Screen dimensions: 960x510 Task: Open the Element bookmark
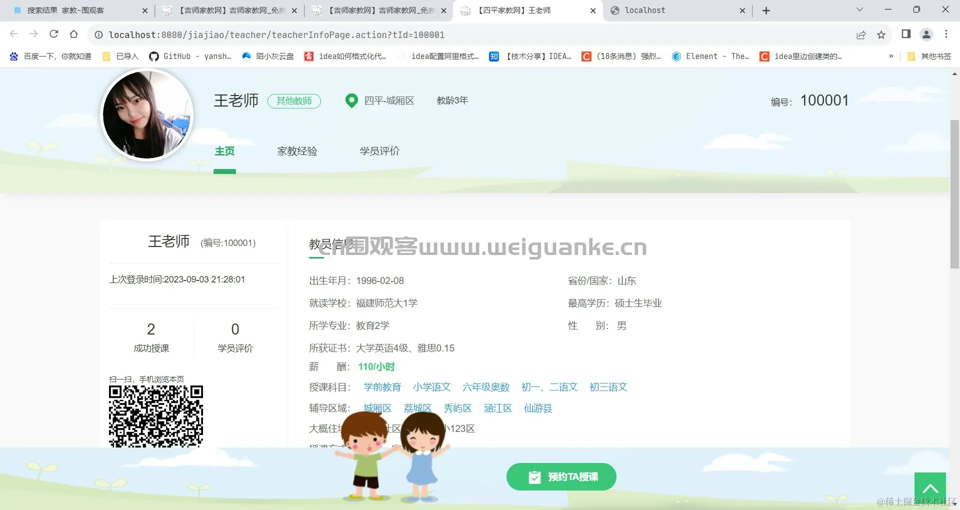click(710, 56)
